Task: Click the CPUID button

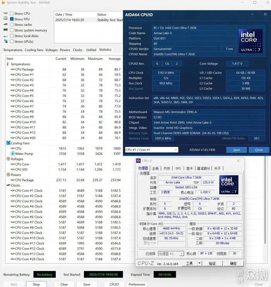Action: point(114,284)
